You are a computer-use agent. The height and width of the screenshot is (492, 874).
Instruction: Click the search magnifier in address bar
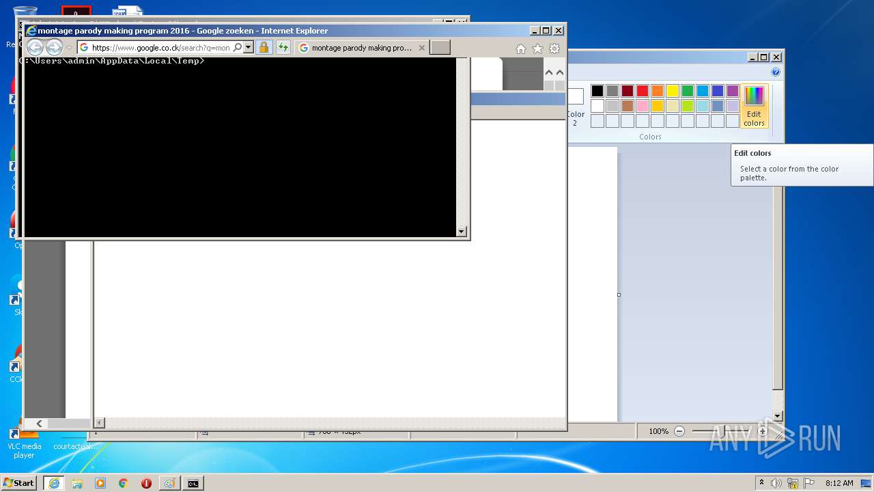click(237, 47)
